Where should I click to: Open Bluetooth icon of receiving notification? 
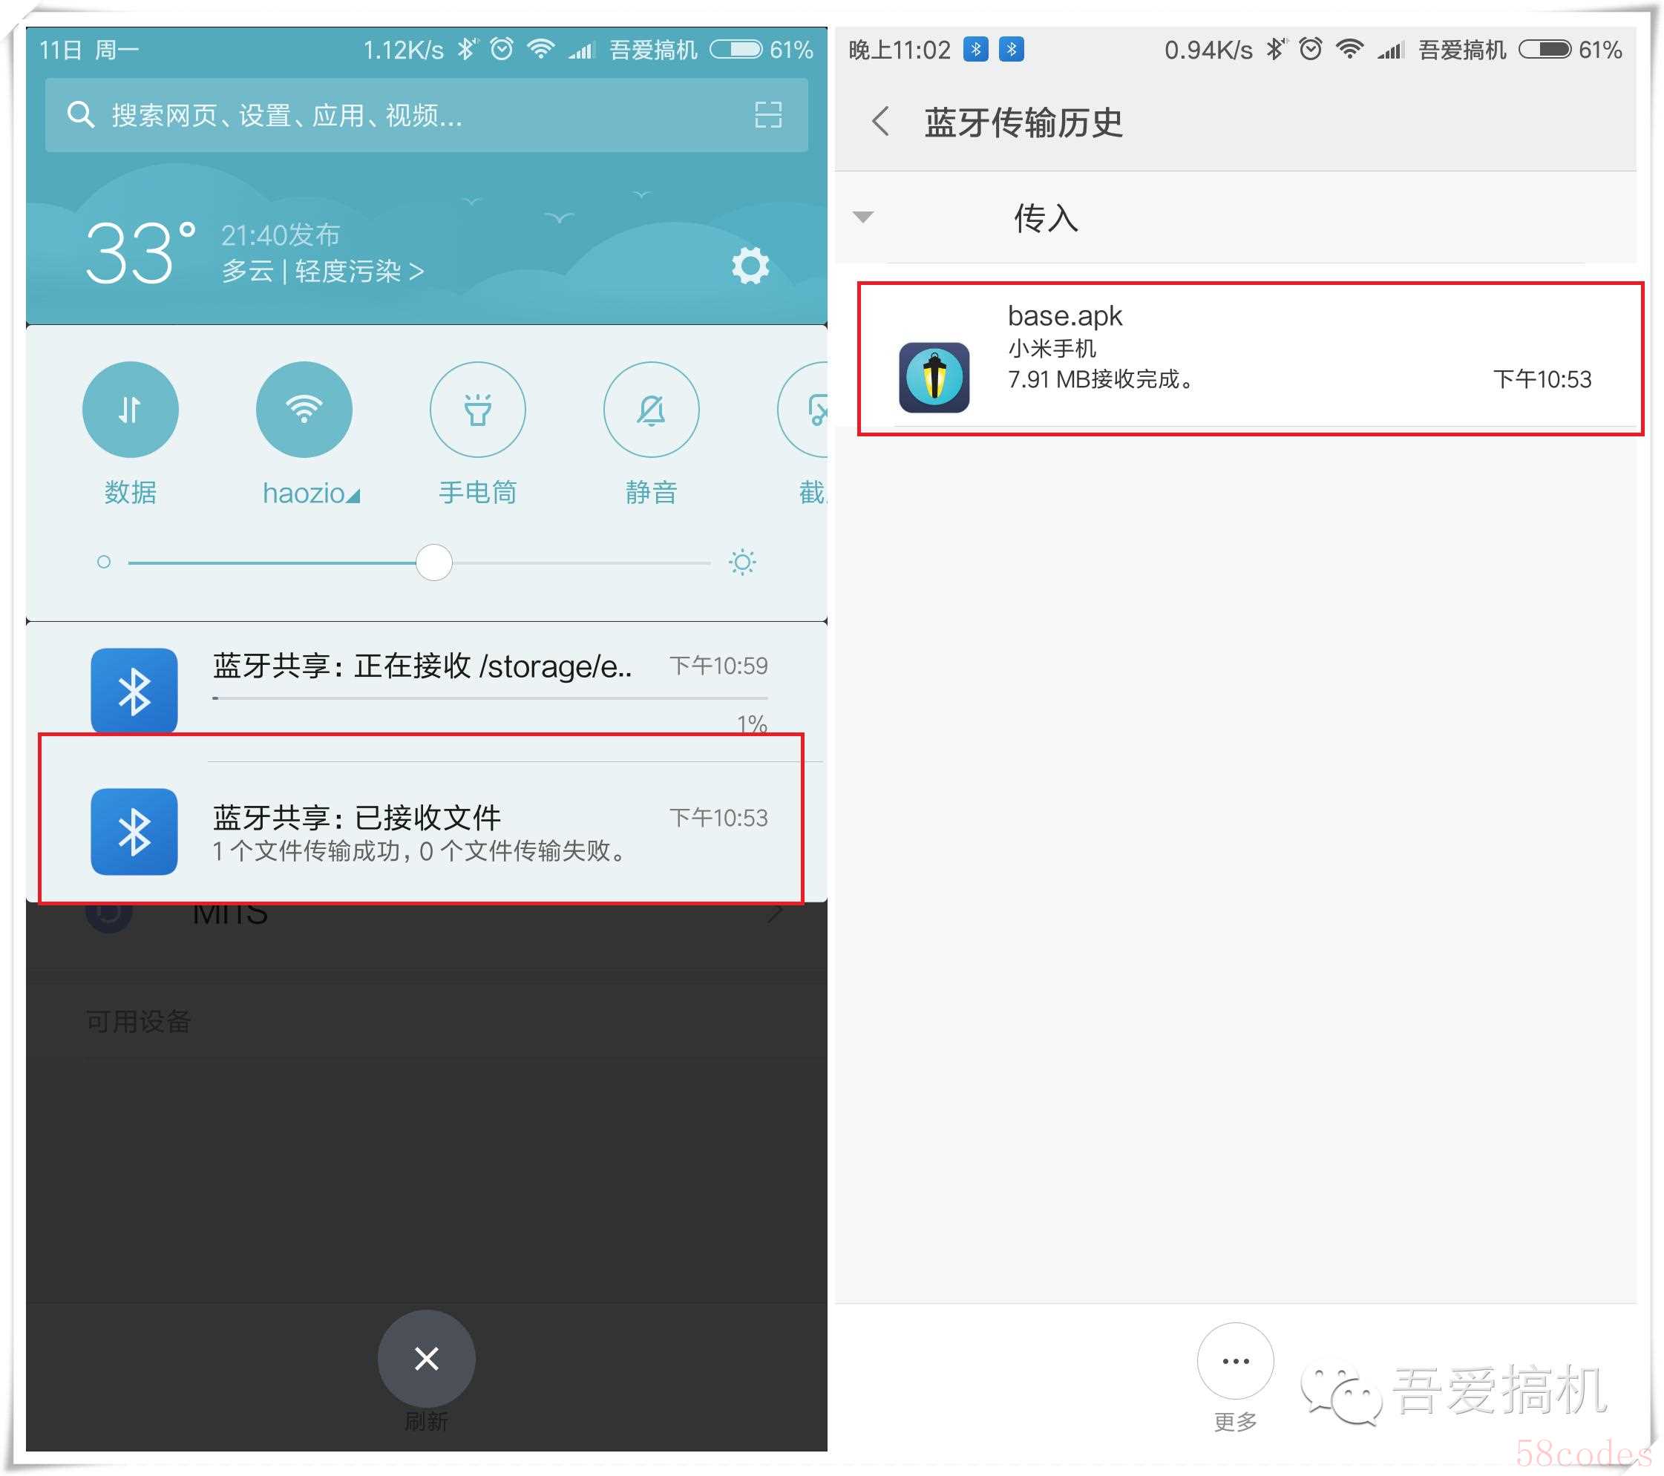point(134,692)
